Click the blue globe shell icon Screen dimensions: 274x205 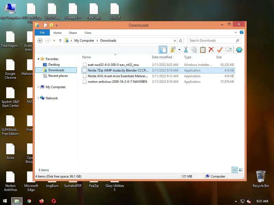pos(239,50)
